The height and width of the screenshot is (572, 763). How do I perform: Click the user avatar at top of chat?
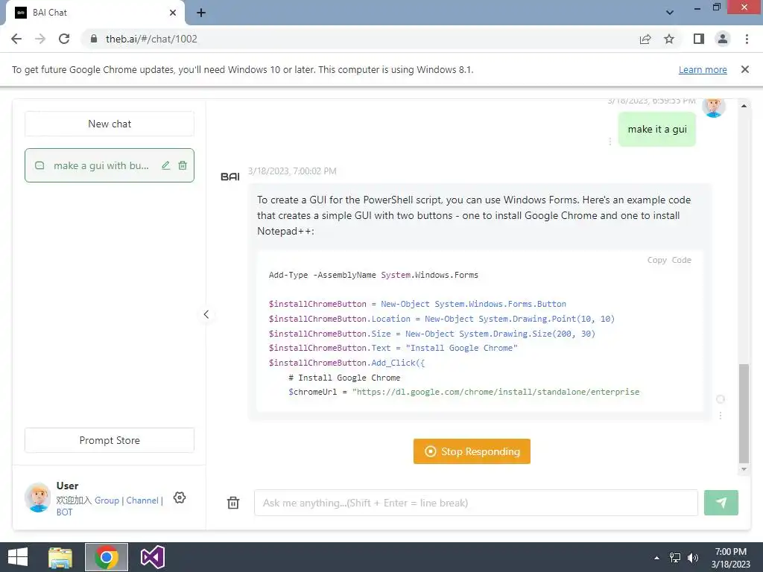(x=714, y=106)
